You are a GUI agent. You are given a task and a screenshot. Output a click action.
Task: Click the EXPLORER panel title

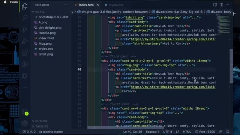(x=42, y=5)
